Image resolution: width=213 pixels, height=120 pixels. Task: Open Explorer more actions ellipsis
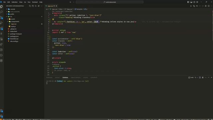[42, 6]
